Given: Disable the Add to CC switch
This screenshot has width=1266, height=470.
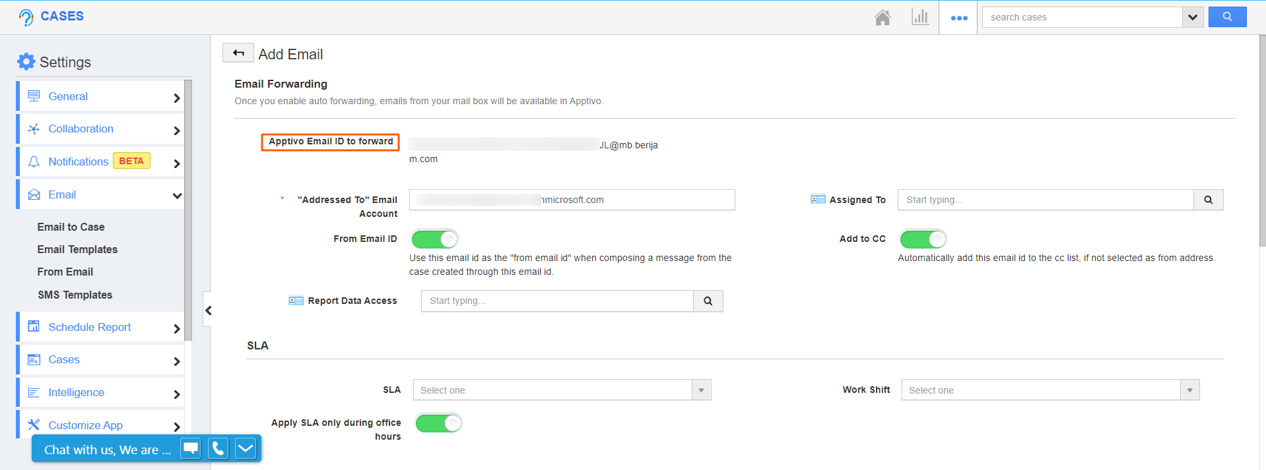Looking at the screenshot, I should [923, 239].
